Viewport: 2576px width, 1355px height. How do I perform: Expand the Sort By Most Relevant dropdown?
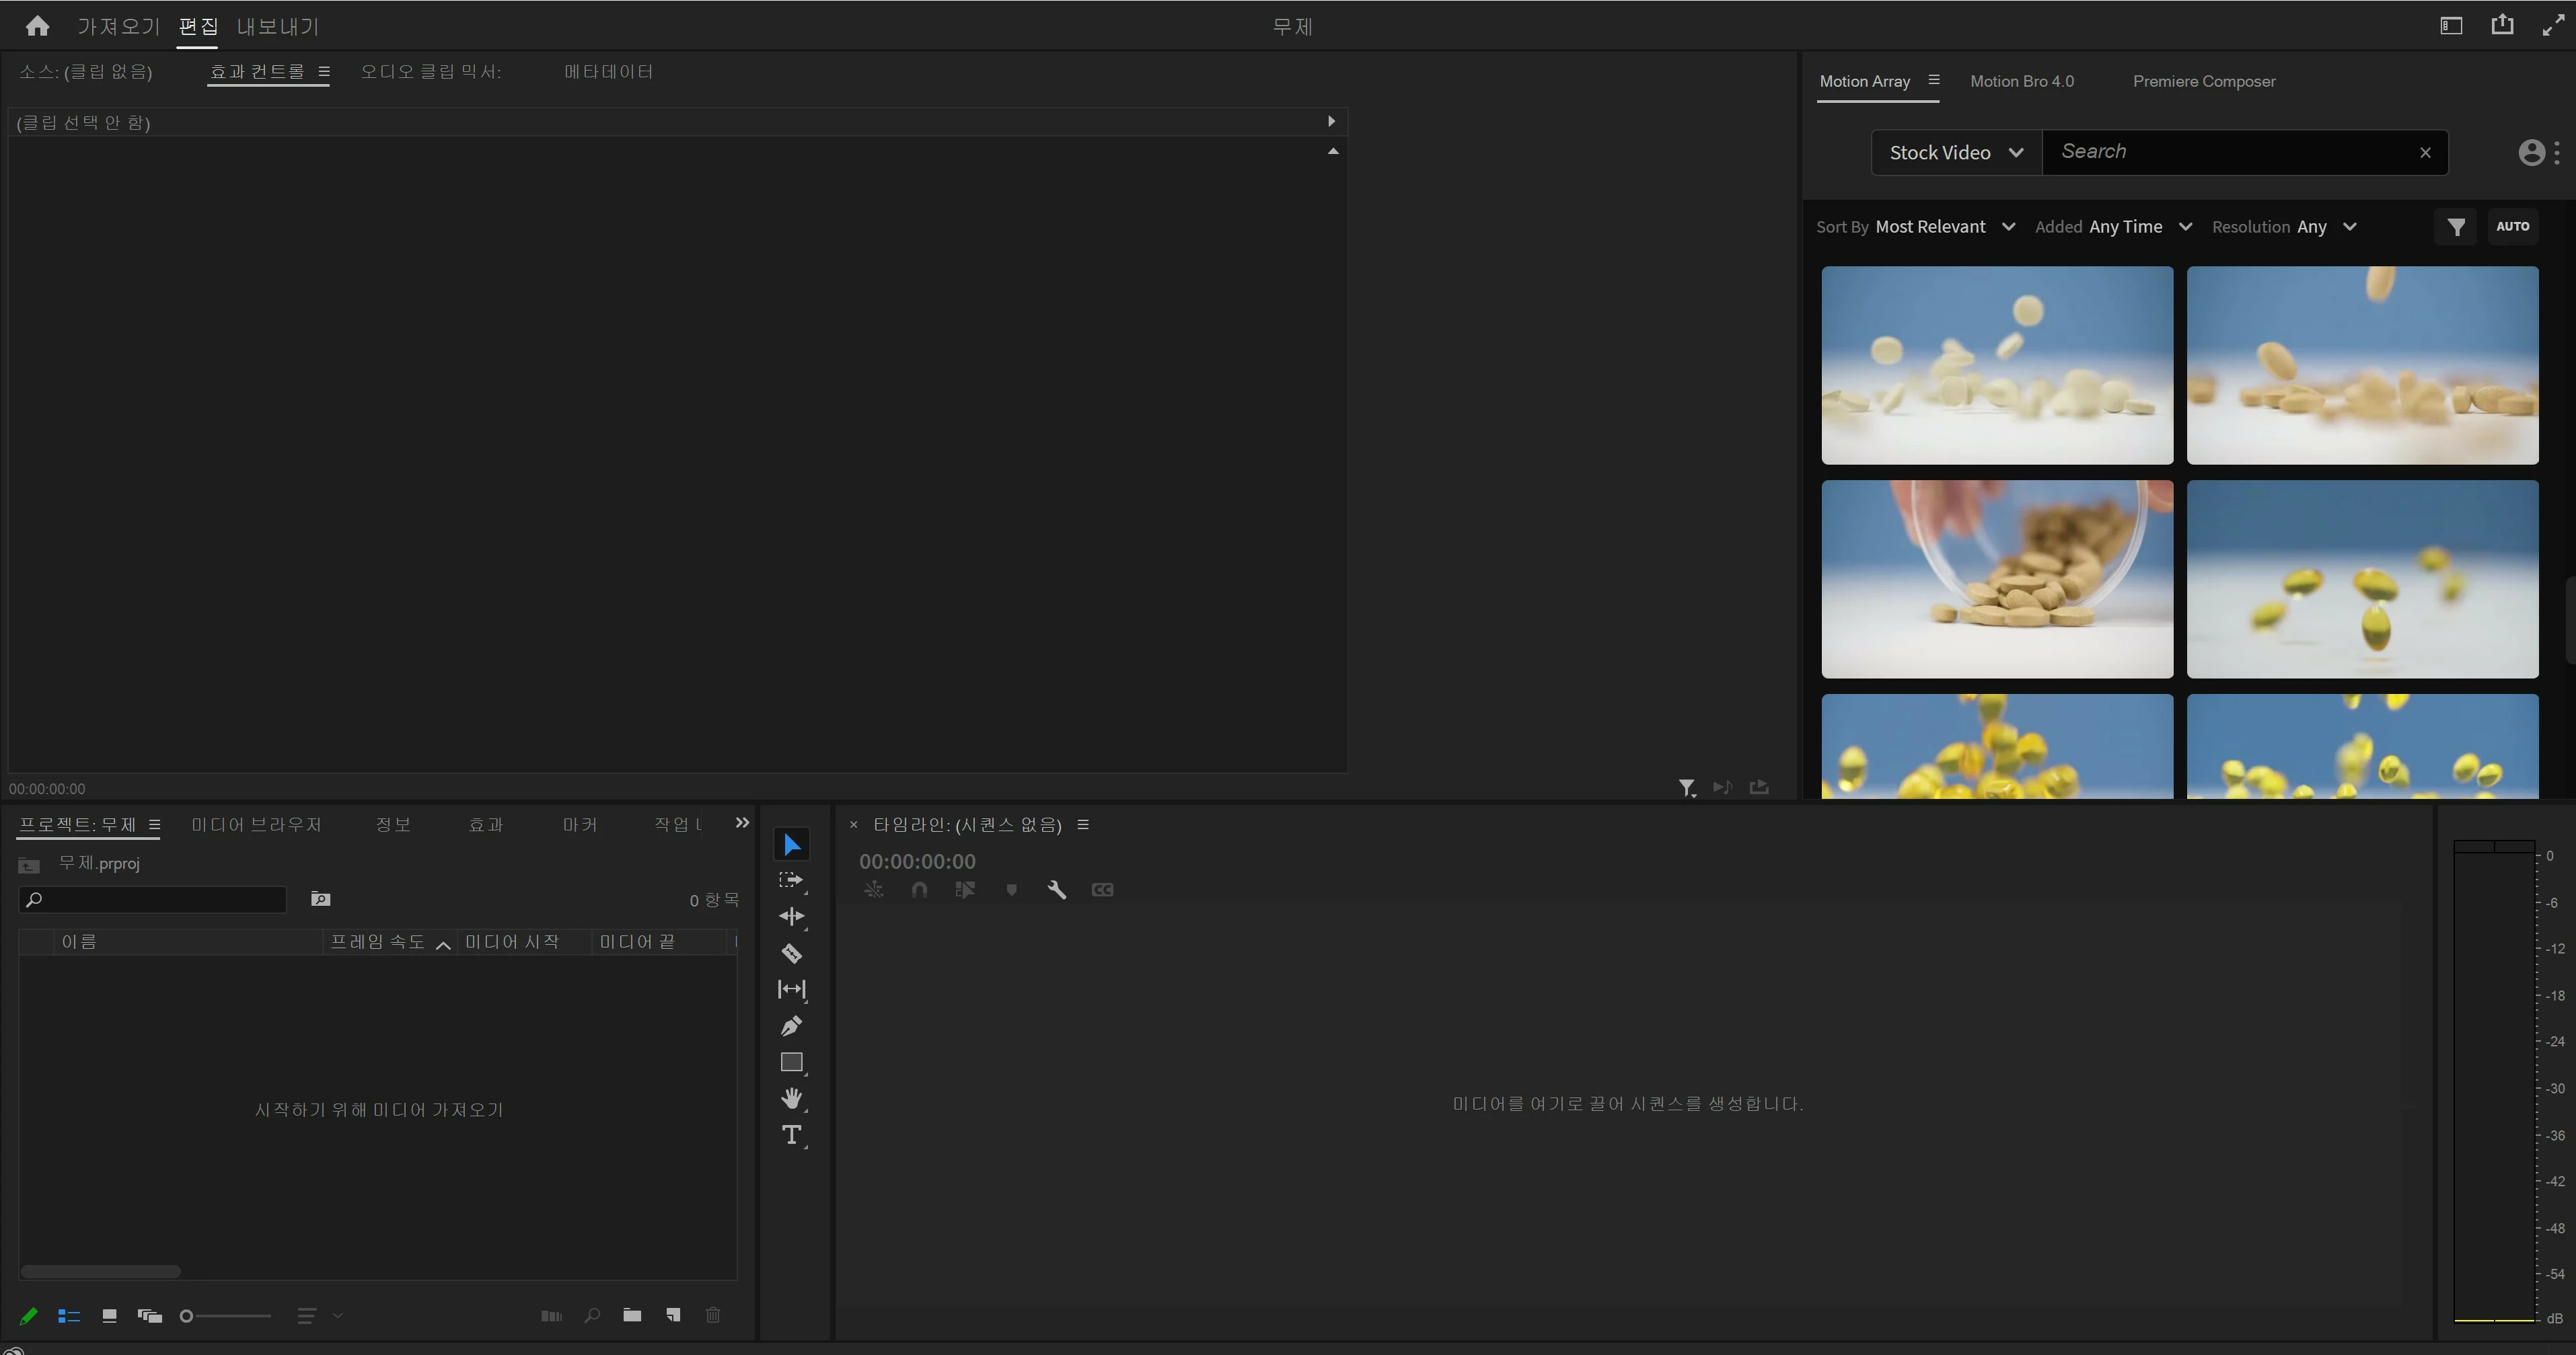(x=1944, y=227)
